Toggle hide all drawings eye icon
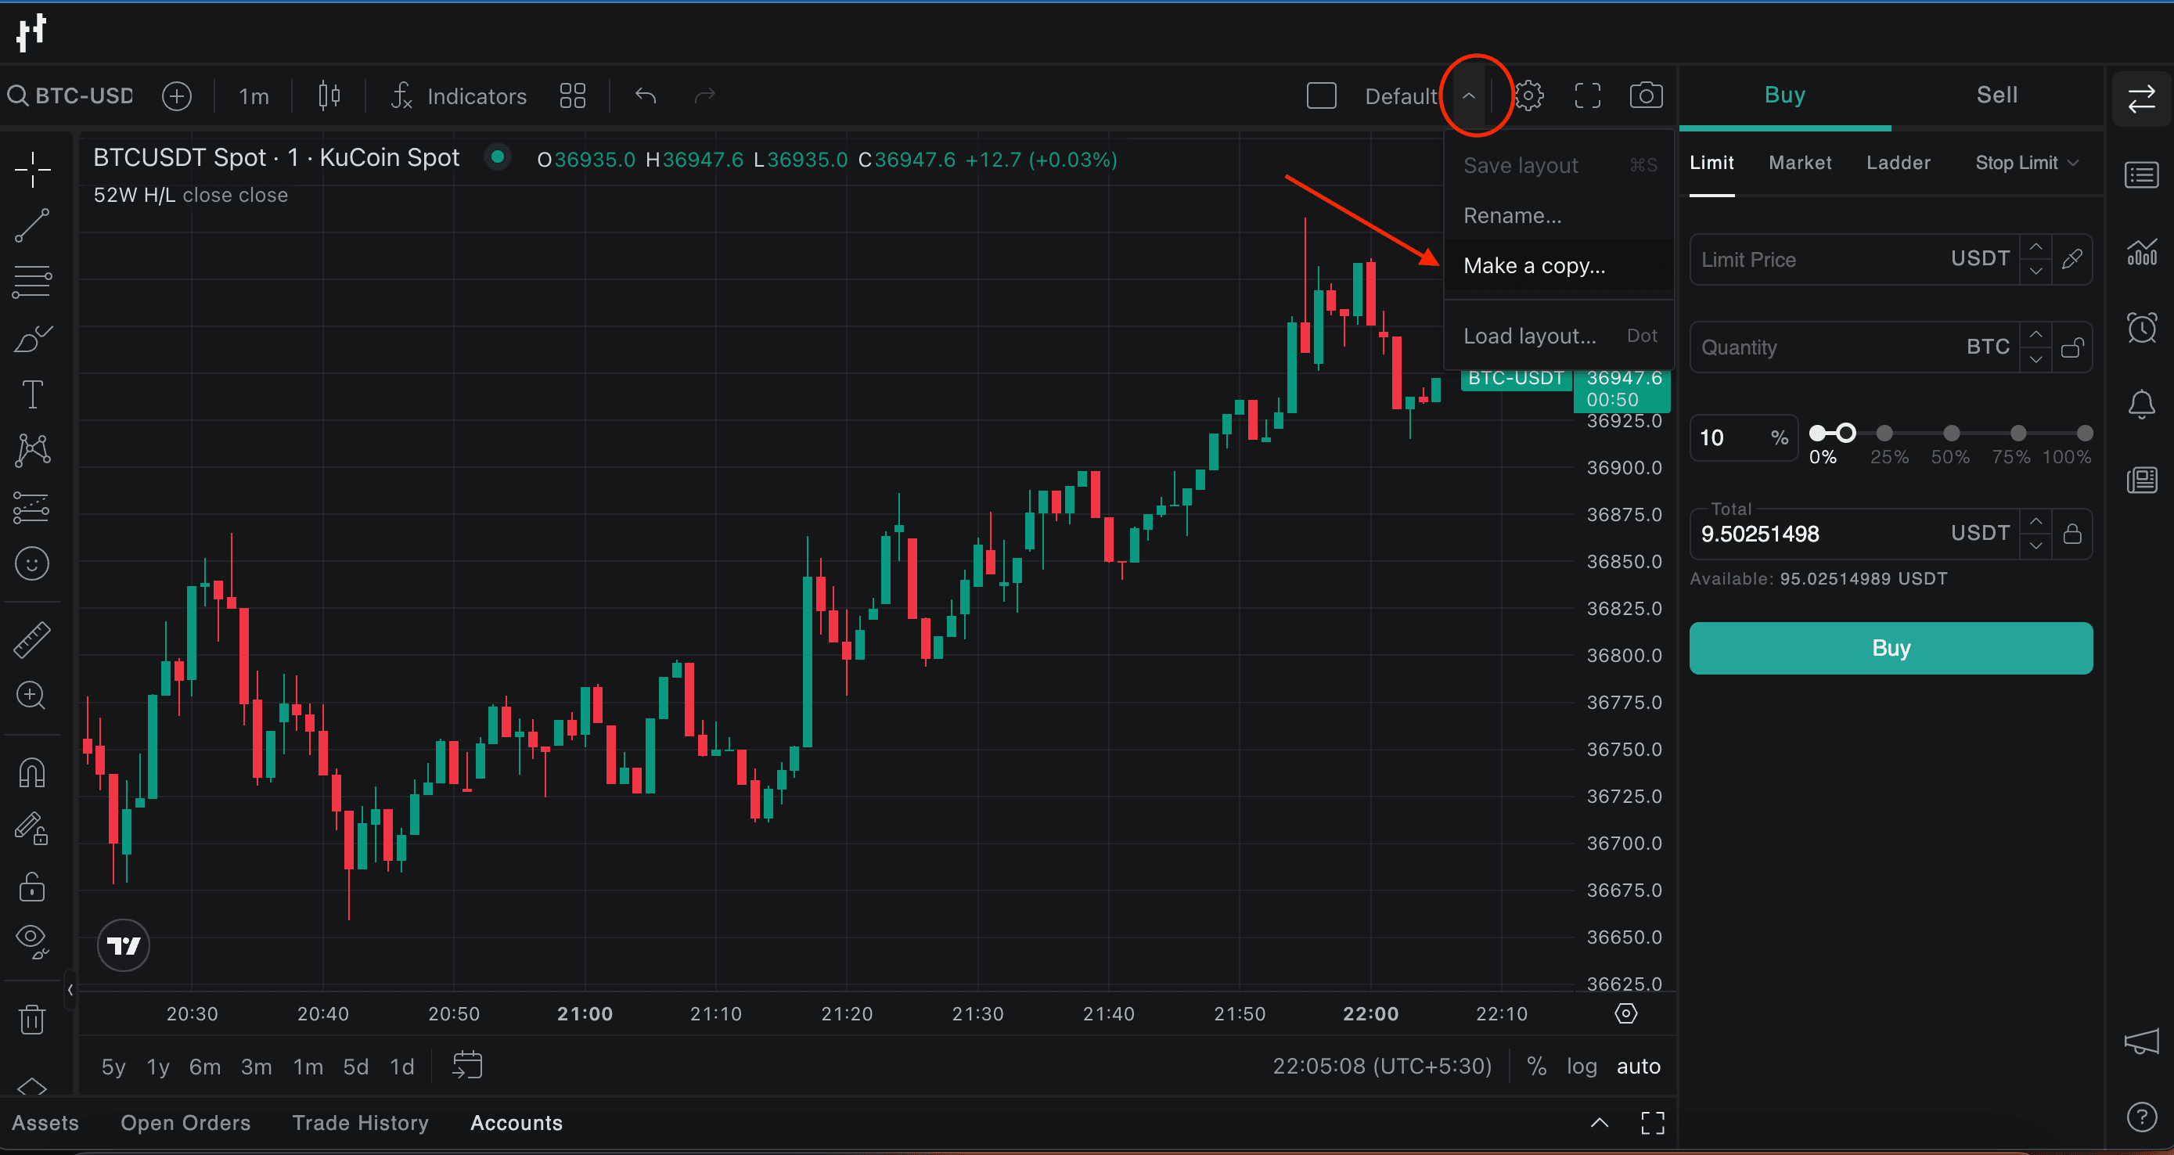Screen dimensions: 2174x1155 click(32, 941)
